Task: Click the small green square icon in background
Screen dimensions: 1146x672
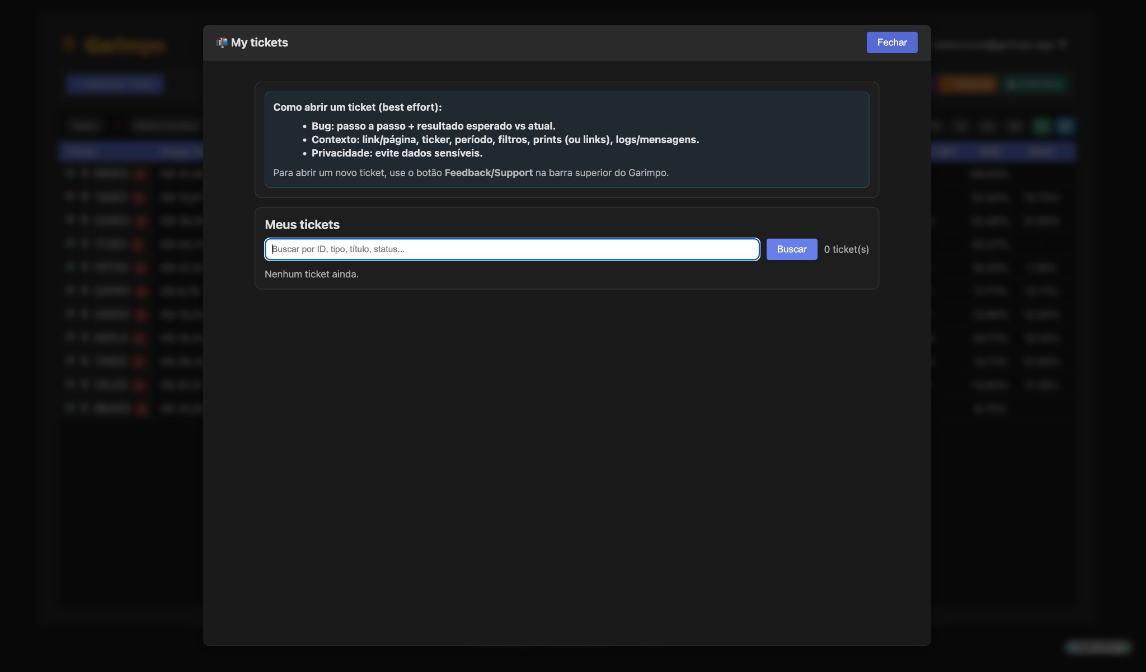Action: [x=1041, y=126]
